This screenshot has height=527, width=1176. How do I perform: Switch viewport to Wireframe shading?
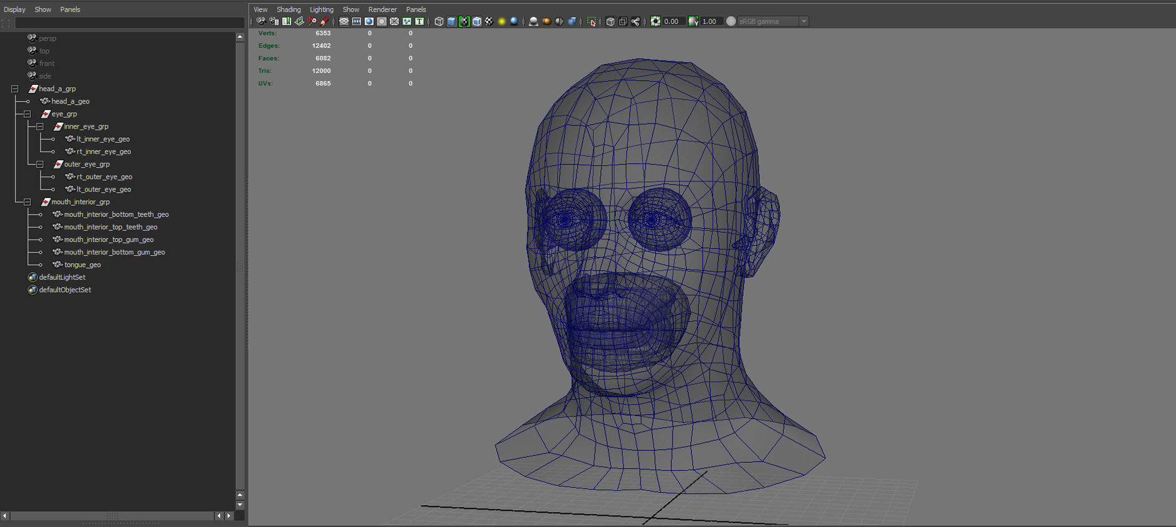[x=439, y=21]
